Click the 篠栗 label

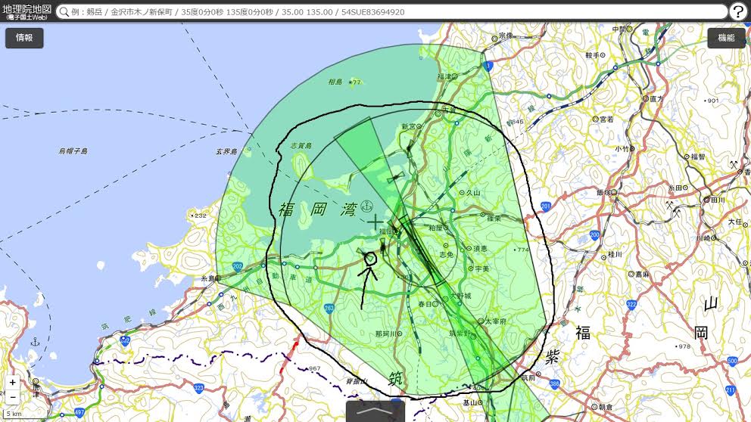(494, 218)
